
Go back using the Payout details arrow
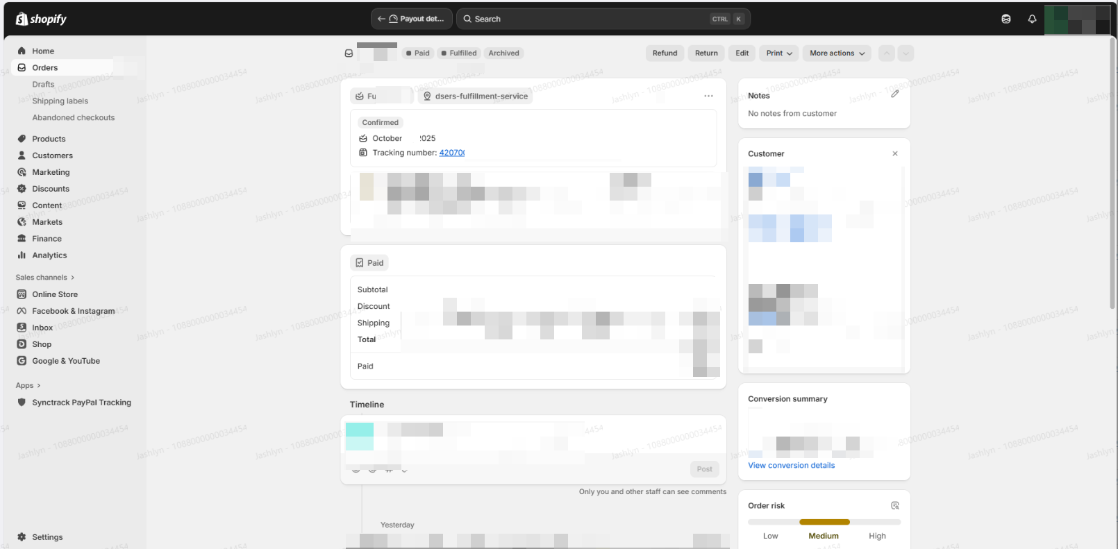click(381, 19)
